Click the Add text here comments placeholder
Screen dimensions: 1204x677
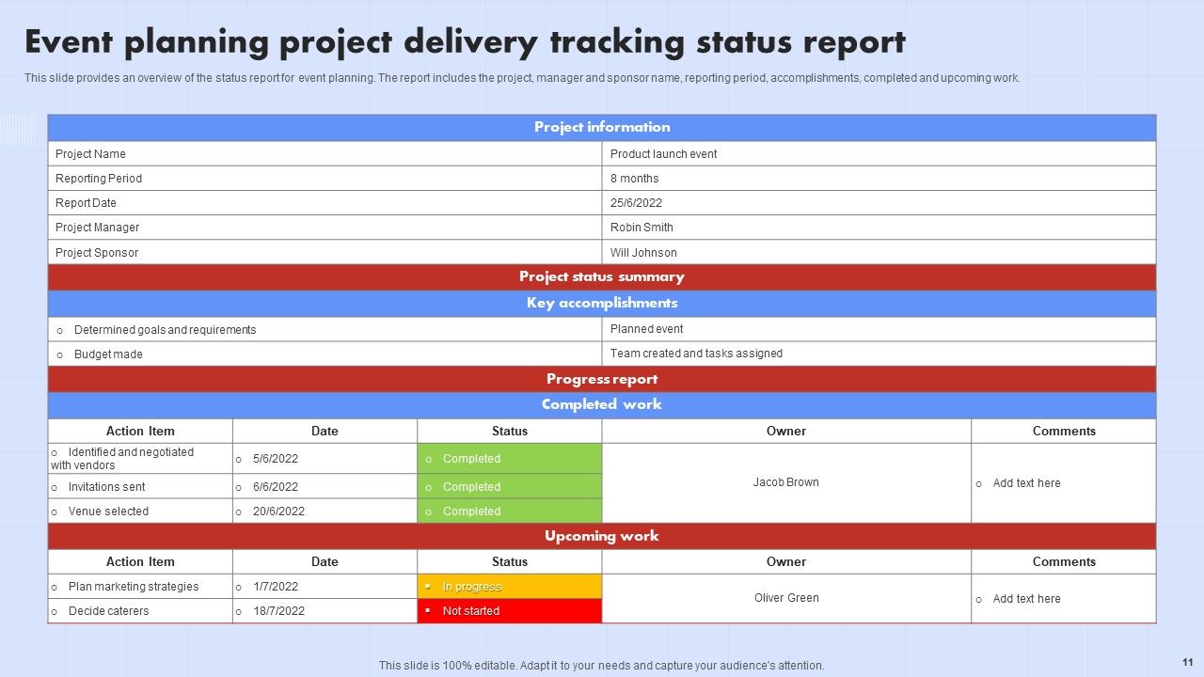[1027, 483]
